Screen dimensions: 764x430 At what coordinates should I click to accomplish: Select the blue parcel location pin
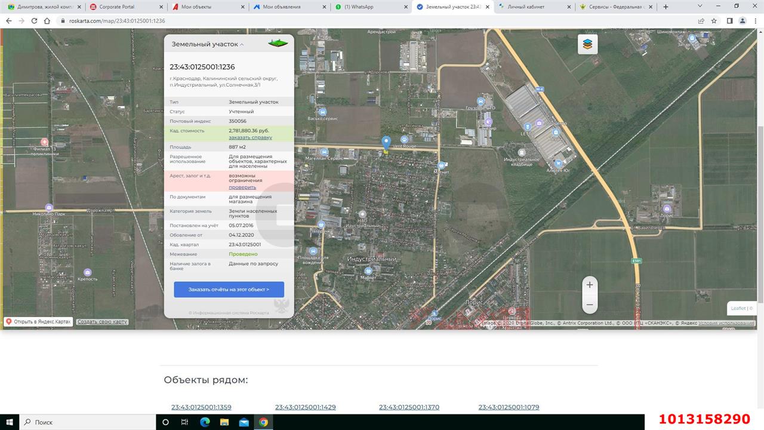coord(386,143)
